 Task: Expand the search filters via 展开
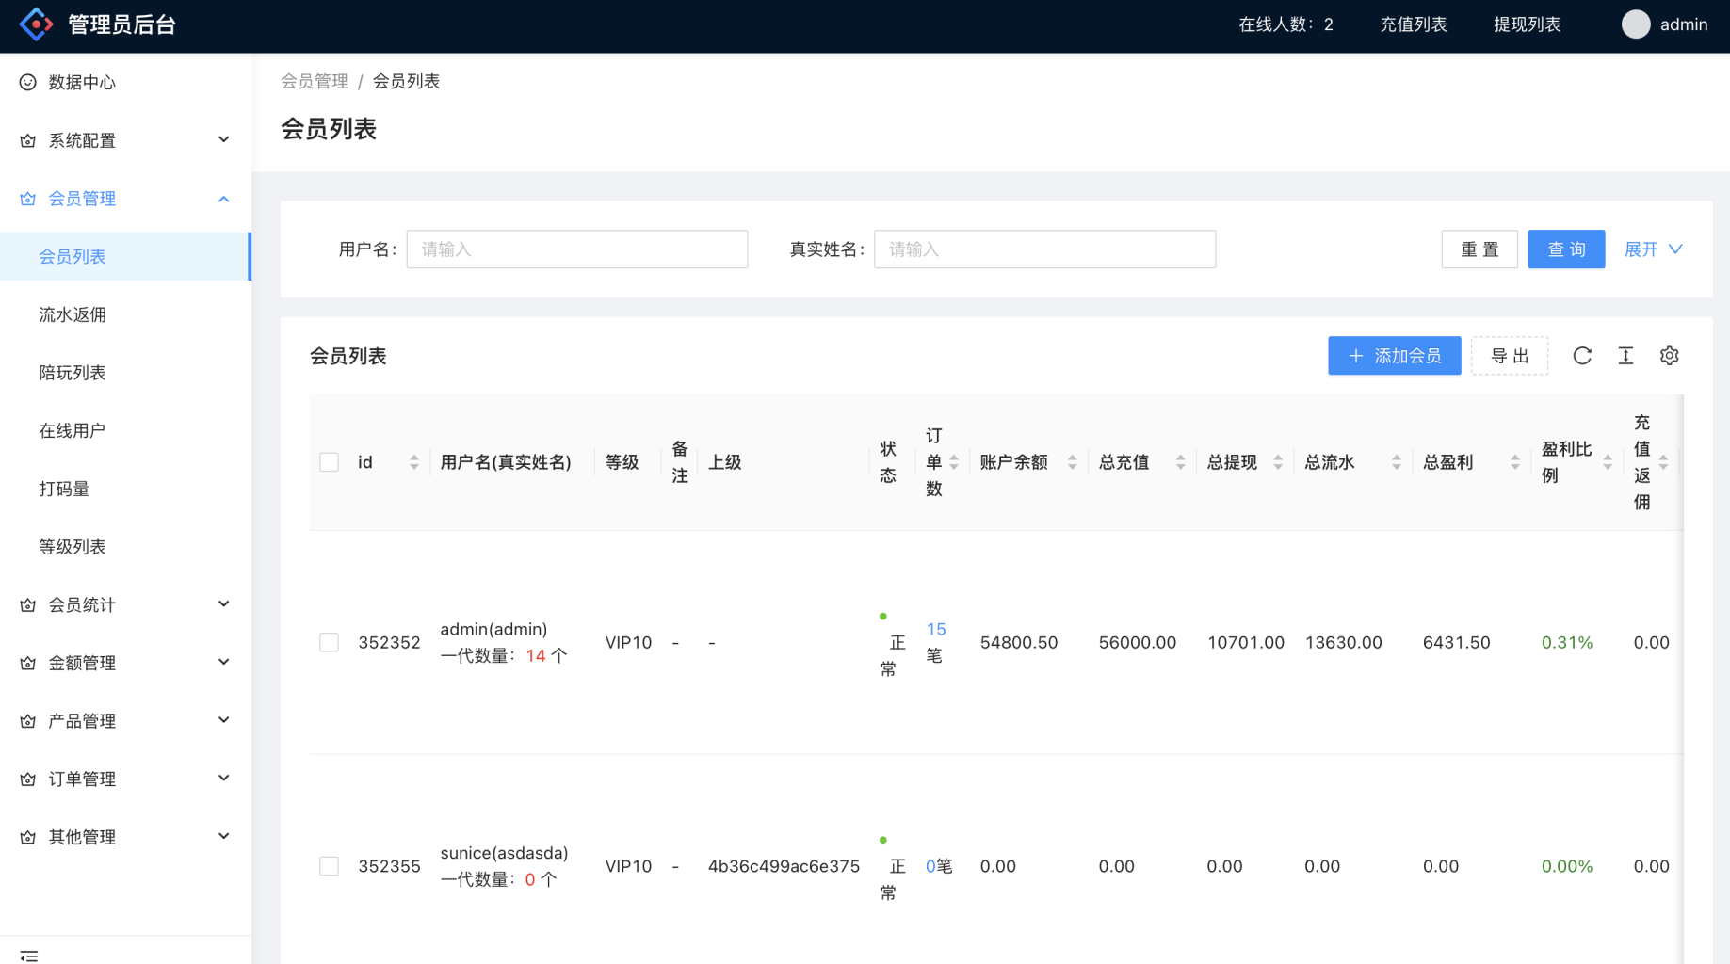pyautogui.click(x=1653, y=249)
